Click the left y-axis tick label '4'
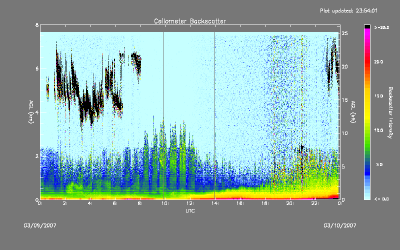The width and height of the screenshot is (400, 250). pos(37,112)
